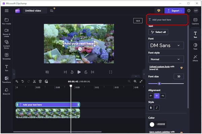Viewport: 202px width, 134px height.
Task: Delete selected clip with trash icon
Action: point(40,81)
